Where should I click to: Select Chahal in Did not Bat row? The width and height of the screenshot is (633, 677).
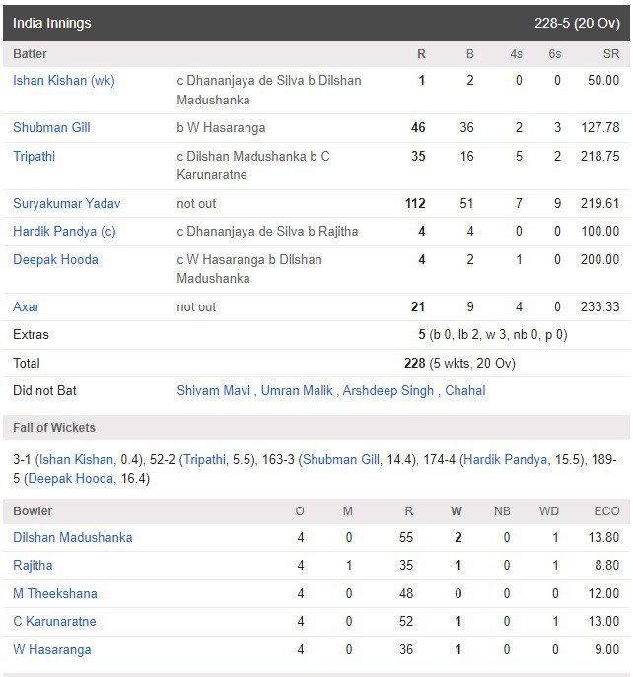pos(465,391)
